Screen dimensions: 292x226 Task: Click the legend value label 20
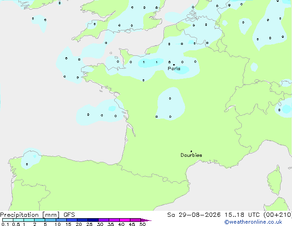79,224
